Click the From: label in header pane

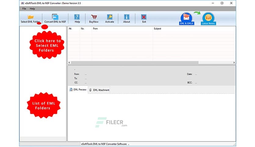coord(77,74)
